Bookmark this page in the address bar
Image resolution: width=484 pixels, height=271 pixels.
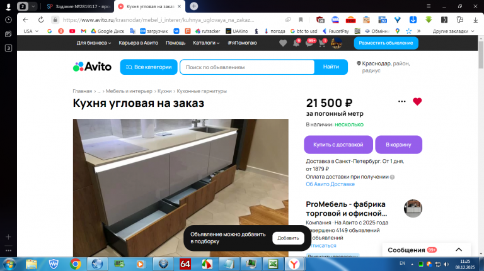301,19
